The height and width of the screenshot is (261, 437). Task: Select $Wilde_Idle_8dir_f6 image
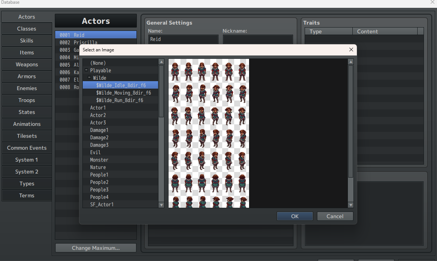pyautogui.click(x=120, y=85)
